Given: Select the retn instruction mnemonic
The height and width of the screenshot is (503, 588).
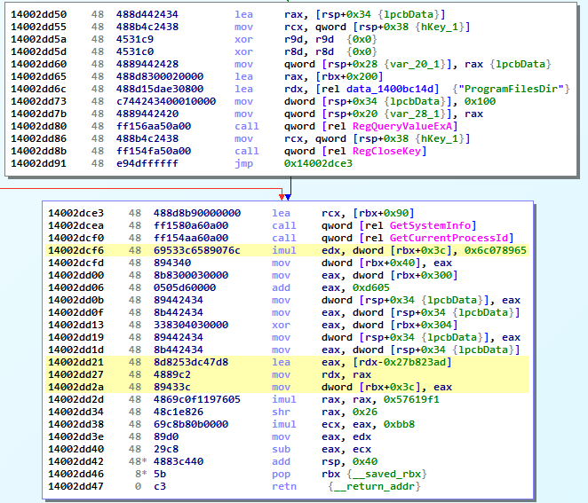Looking at the screenshot, I should 284,486.
